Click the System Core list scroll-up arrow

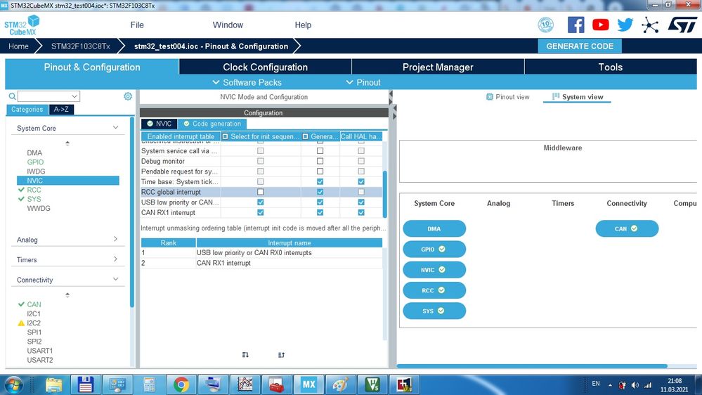point(67,143)
